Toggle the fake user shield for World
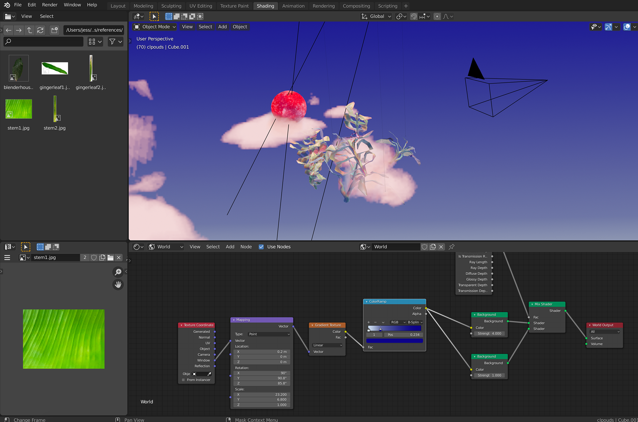 [424, 247]
